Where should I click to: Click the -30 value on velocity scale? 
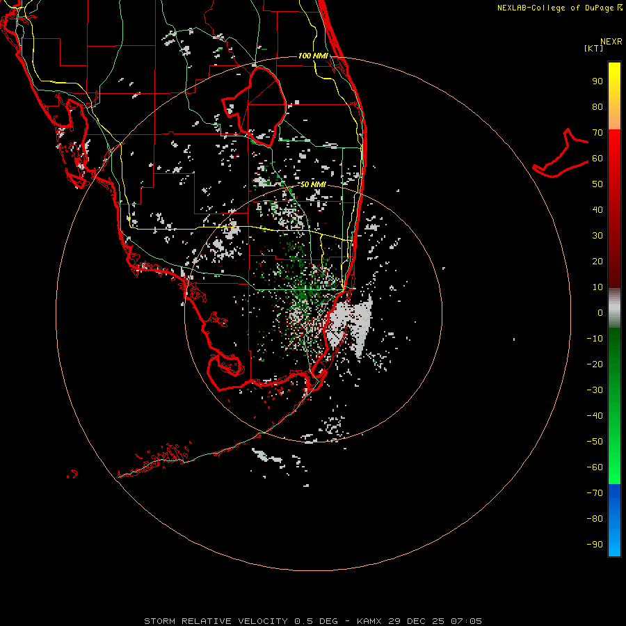coord(595,390)
